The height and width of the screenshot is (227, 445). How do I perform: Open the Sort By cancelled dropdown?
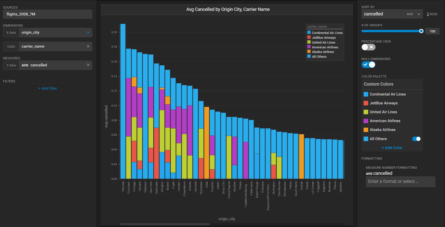(419, 14)
